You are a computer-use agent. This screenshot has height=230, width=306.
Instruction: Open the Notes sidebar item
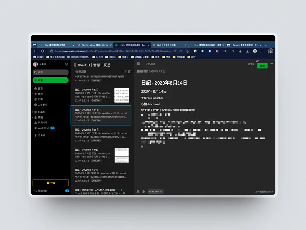coord(38,99)
